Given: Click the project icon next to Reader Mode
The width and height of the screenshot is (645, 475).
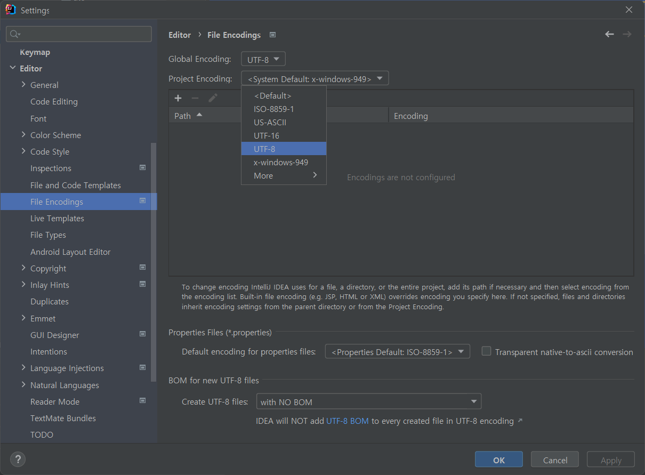Looking at the screenshot, I should click(142, 401).
